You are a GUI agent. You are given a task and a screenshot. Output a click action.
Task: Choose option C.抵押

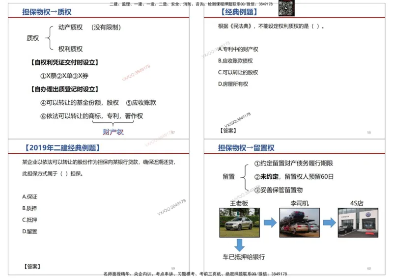(29, 220)
